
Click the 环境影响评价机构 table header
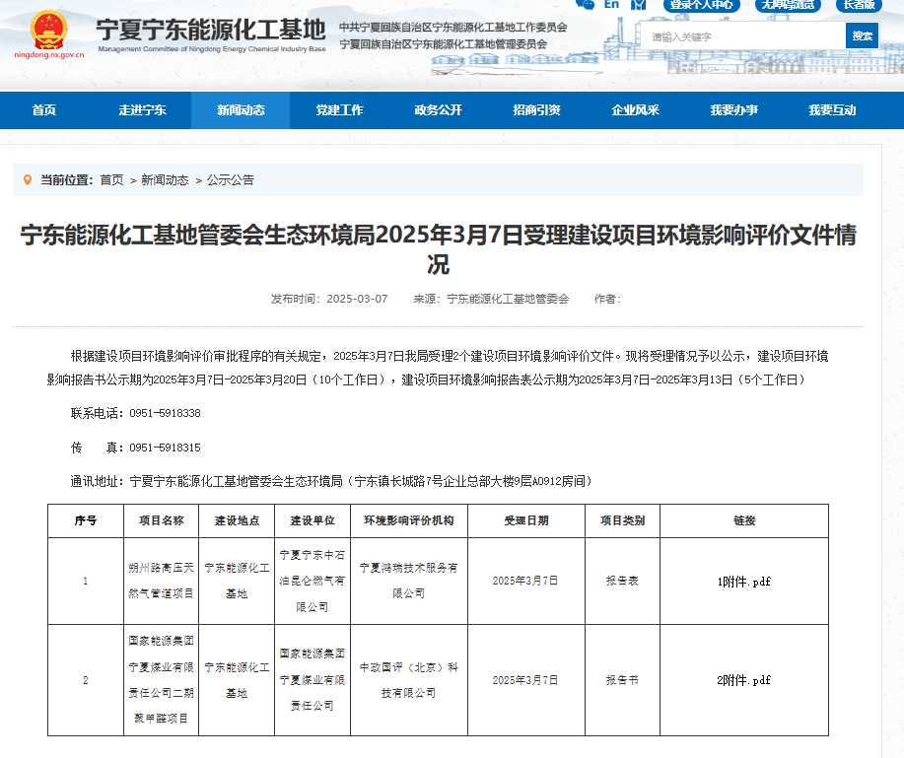409,520
